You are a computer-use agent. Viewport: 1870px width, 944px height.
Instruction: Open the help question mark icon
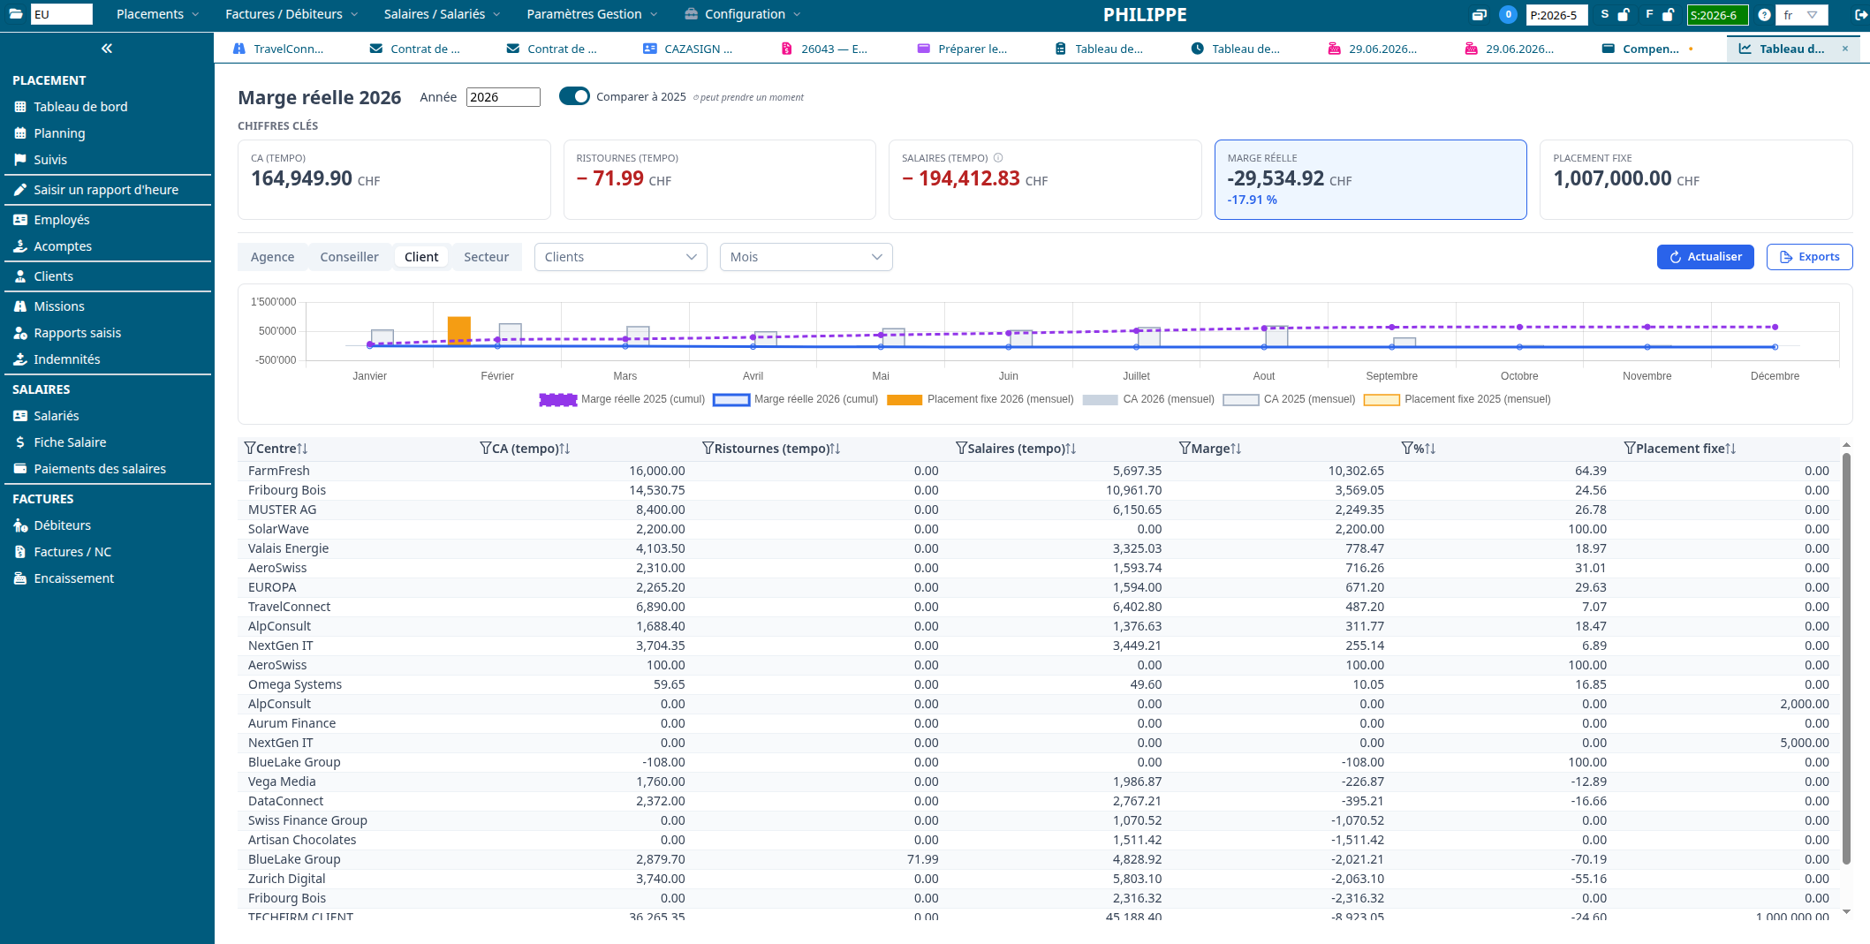click(1764, 14)
